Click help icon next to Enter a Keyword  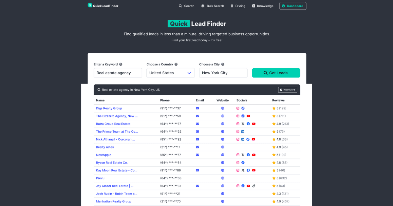121,64
